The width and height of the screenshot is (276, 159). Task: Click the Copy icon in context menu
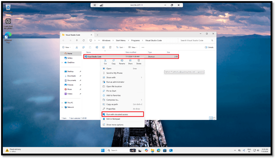click(x=113, y=61)
